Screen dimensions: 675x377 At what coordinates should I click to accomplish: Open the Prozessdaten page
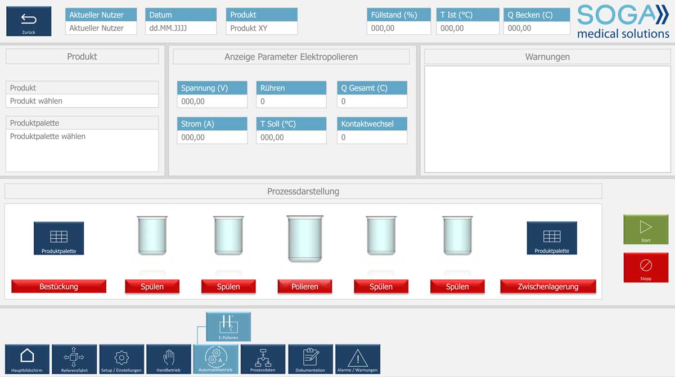point(263,358)
